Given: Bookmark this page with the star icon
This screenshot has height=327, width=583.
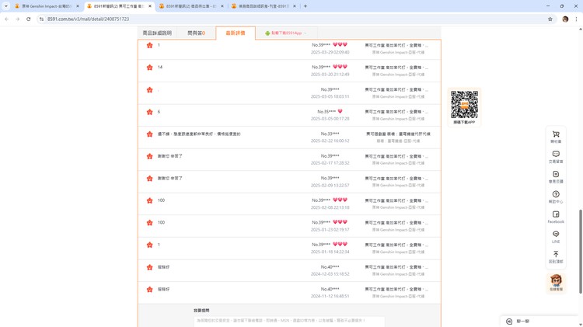Looking at the screenshot, I should point(550,19).
